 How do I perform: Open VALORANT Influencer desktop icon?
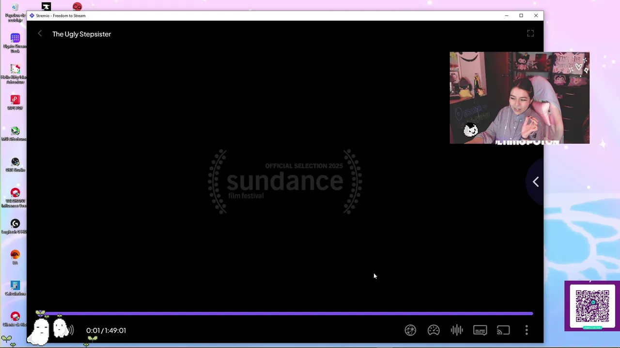[15, 198]
